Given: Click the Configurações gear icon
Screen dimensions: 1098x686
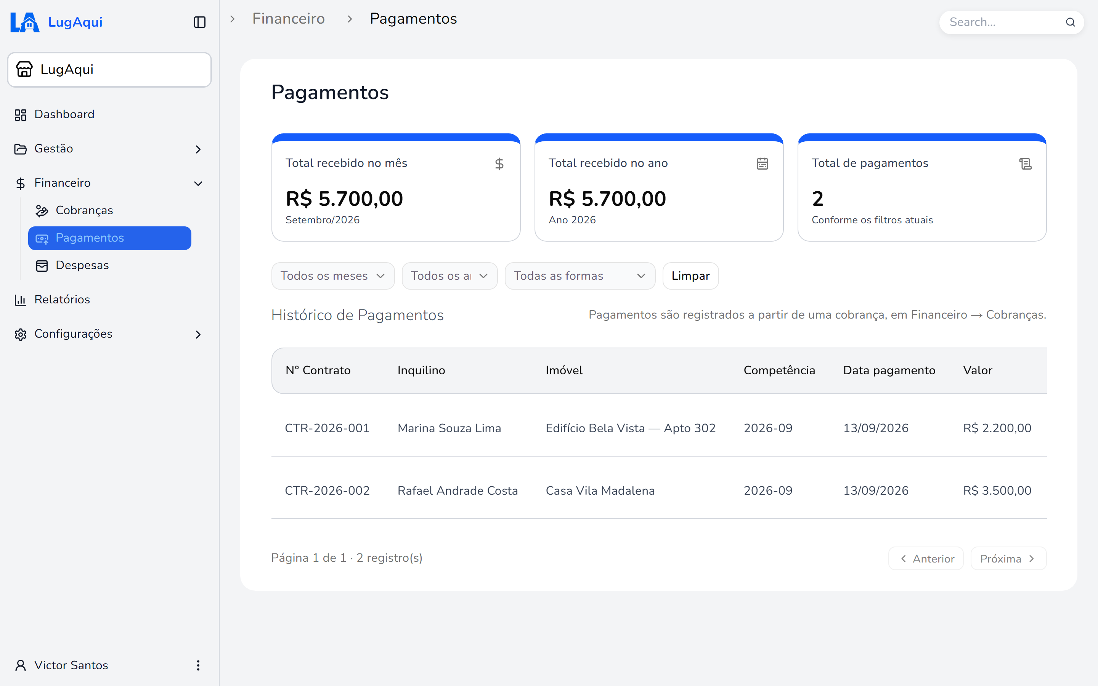Looking at the screenshot, I should pos(21,334).
